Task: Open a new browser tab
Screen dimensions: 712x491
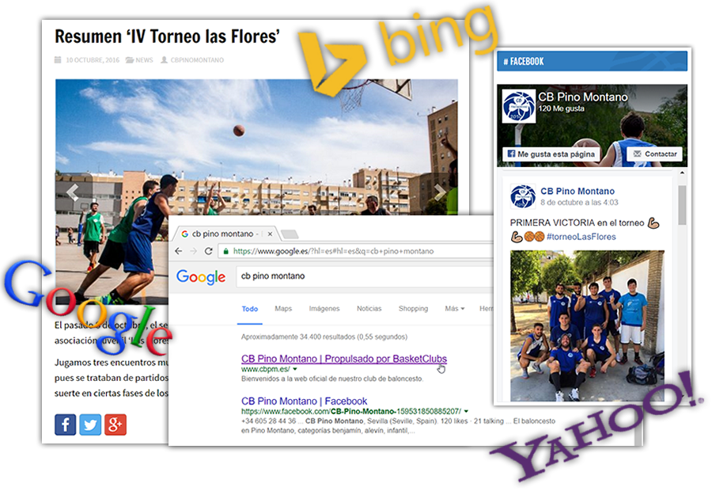Action: (290, 234)
